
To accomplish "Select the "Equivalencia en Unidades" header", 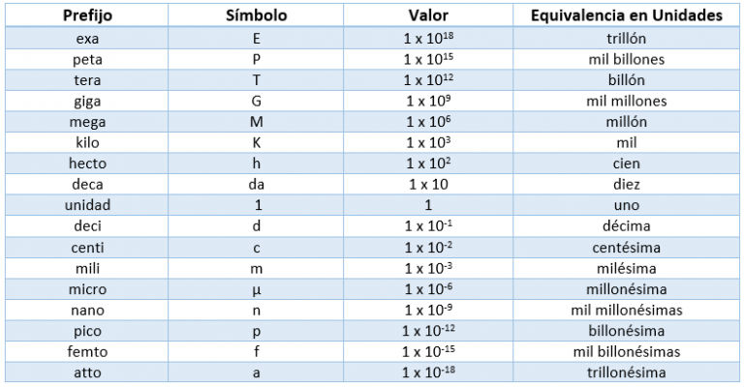I will coord(627,17).
